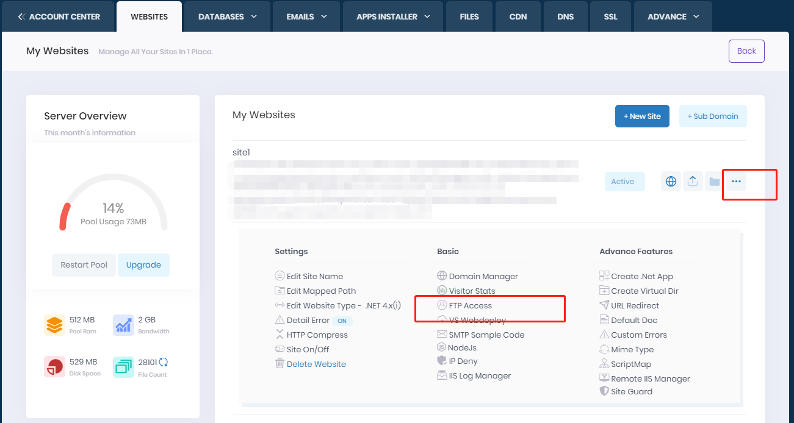The width and height of the screenshot is (794, 423).
Task: Open the ellipsis more options menu
Action: tap(735, 181)
